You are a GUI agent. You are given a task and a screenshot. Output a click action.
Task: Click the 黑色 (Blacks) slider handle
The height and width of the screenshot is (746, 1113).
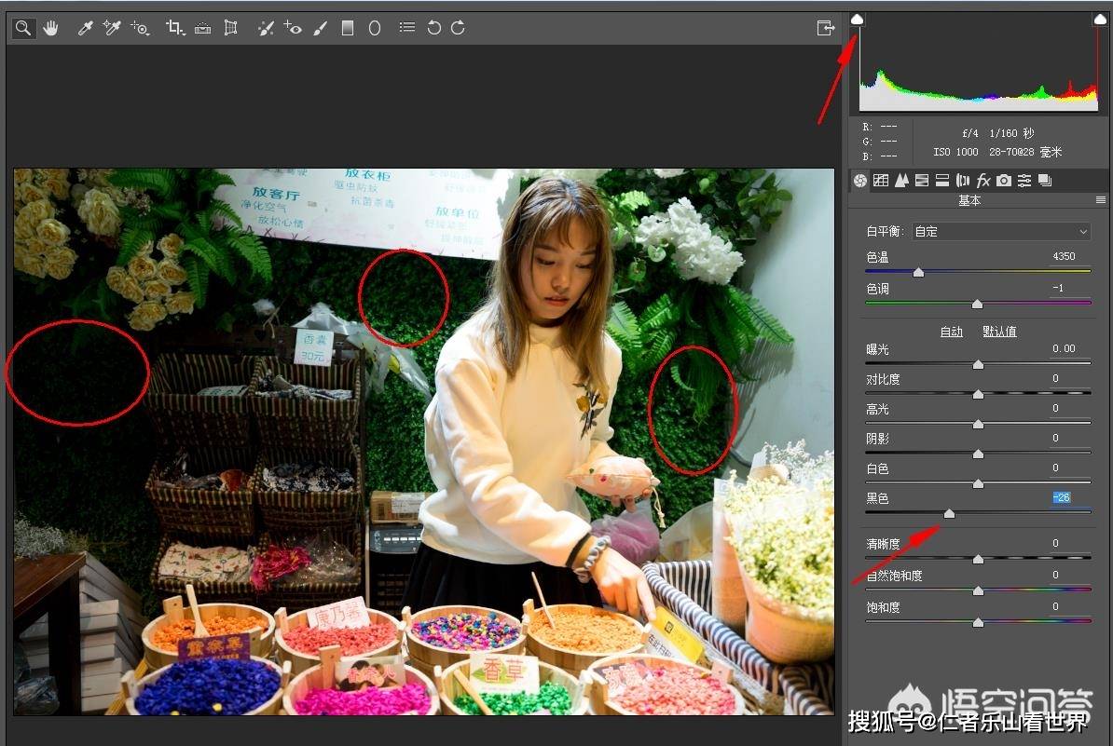point(949,513)
